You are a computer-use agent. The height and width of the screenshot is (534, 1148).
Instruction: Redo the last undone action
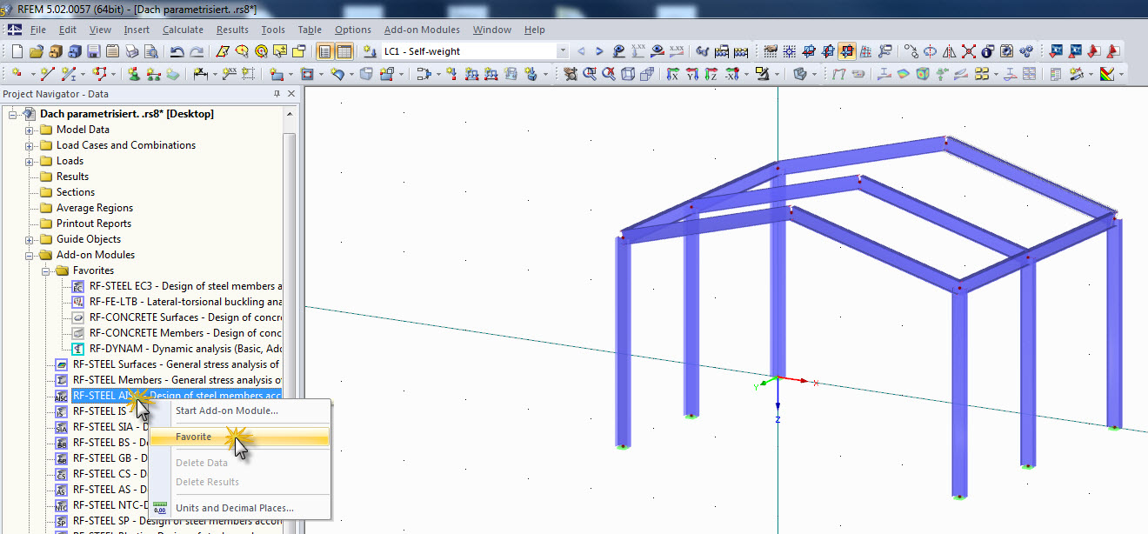(197, 51)
